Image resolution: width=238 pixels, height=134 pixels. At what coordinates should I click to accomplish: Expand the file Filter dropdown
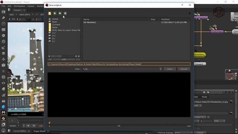(x=160, y=69)
